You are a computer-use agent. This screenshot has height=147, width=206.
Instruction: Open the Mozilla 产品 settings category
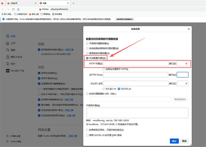(15, 71)
